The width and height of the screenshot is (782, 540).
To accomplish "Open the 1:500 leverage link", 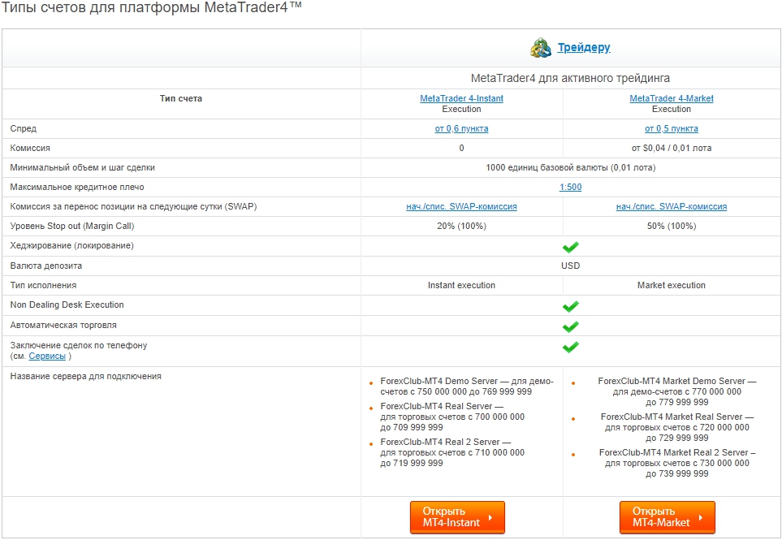I will point(570,187).
